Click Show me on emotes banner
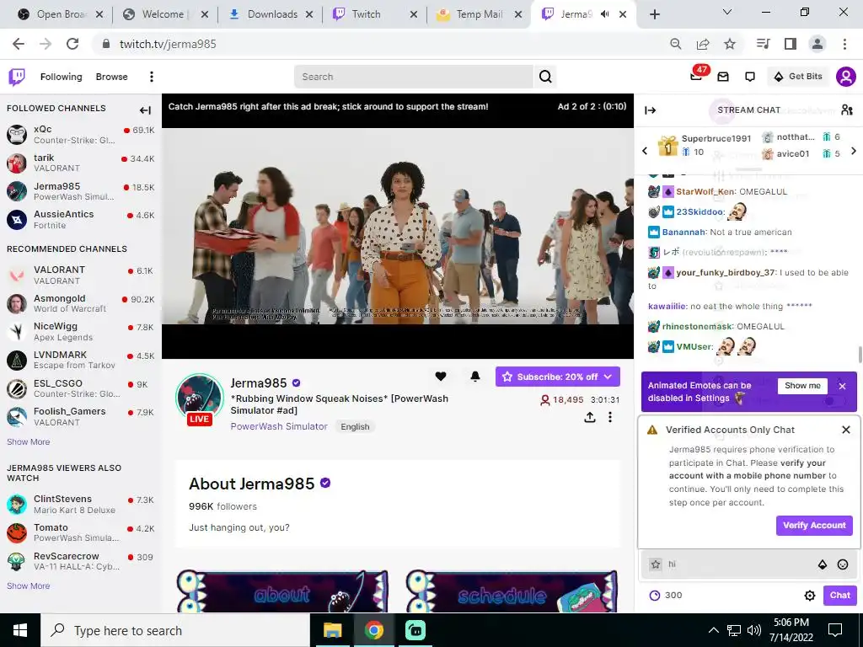The image size is (863, 647). (802, 386)
